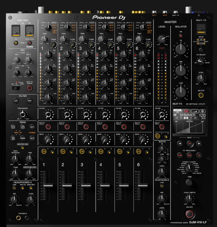Viewport: 217px width, 227px height.
Task: Click channel 1 input selector knob
Action: coord(48,27)
